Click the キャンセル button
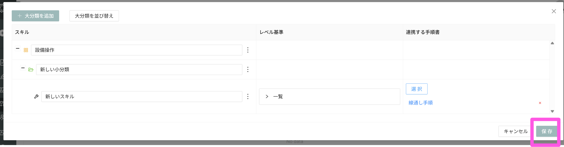Screen dimensions: 564x147 tap(515, 131)
